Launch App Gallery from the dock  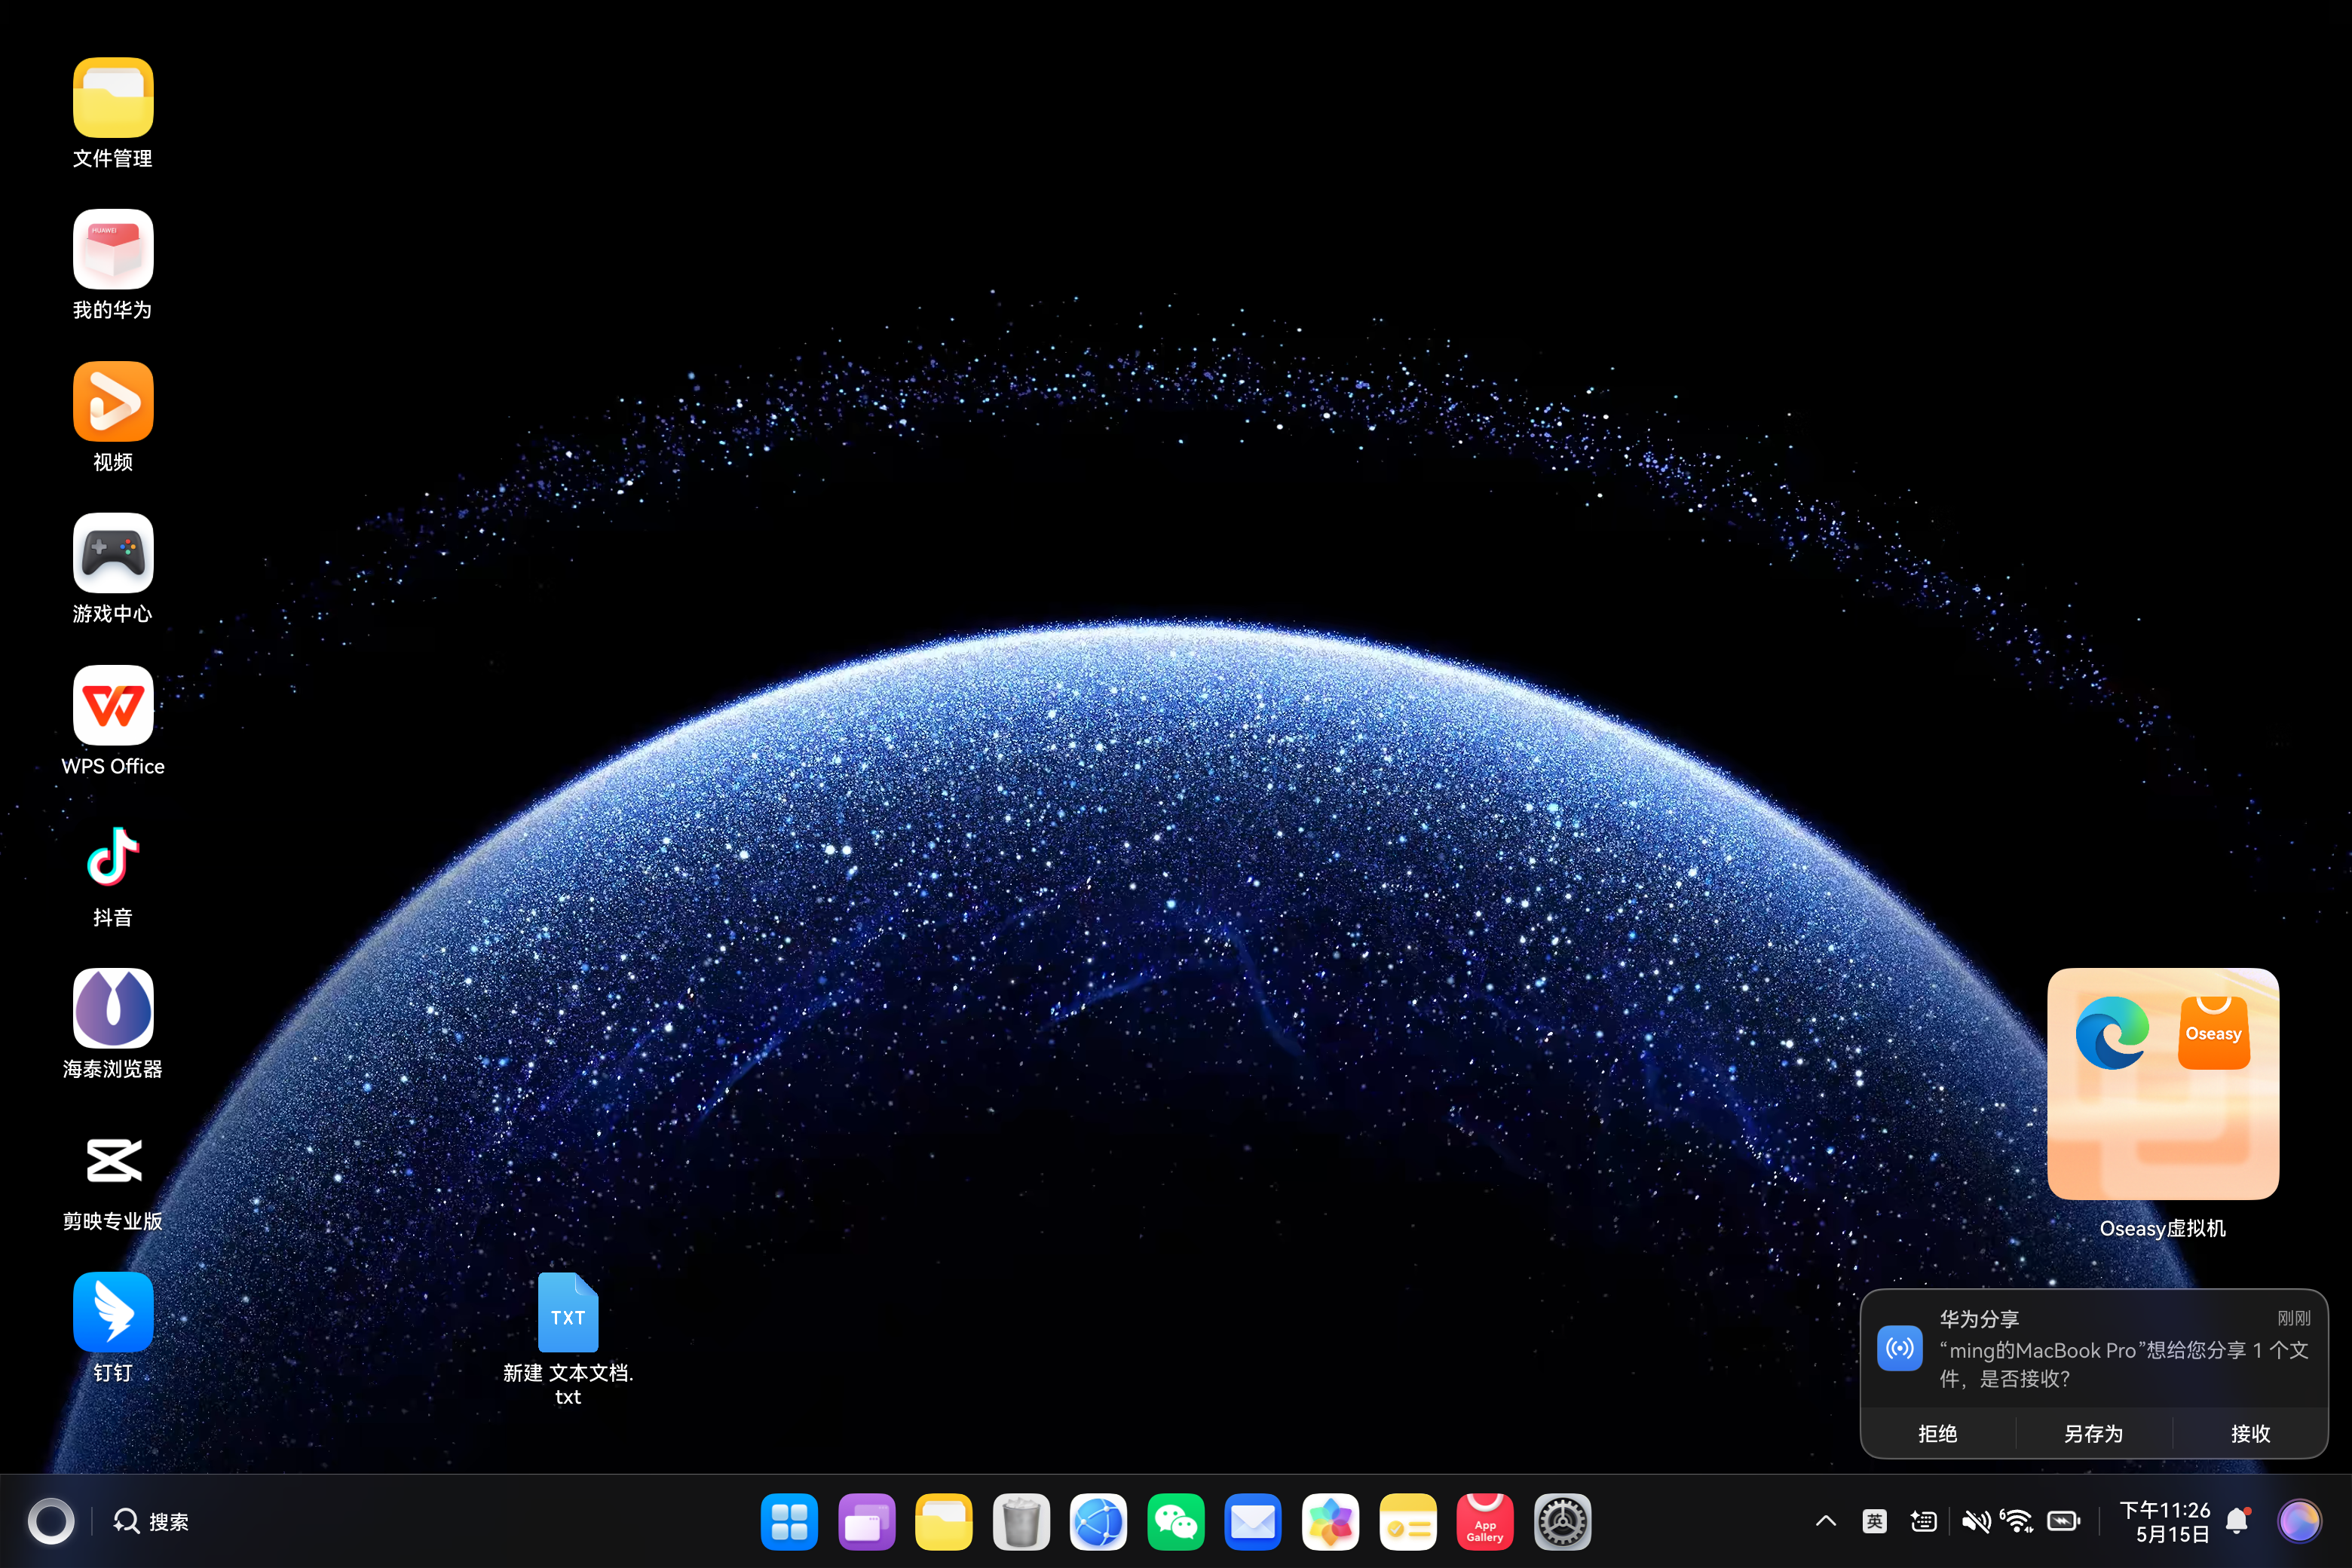tap(1485, 1522)
